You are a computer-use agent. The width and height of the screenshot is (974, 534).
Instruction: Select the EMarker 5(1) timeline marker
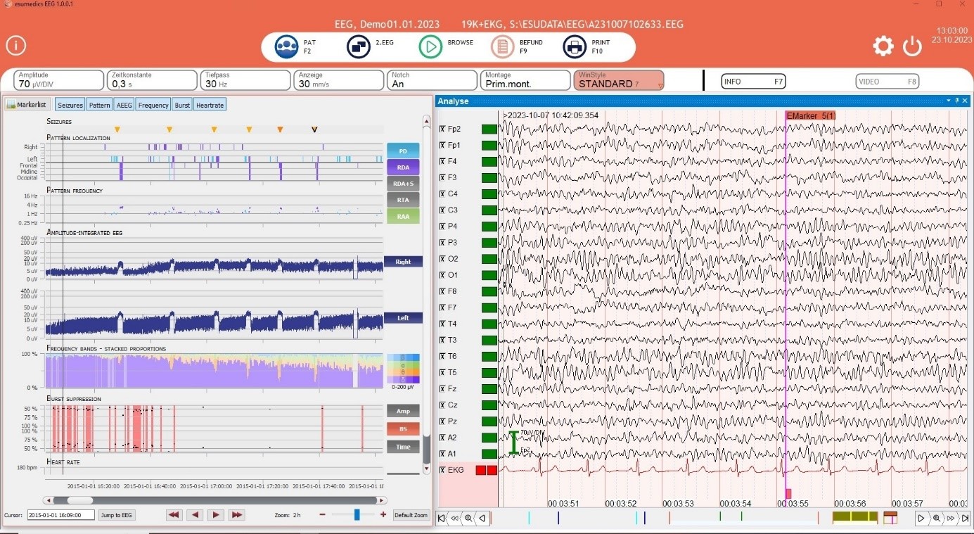tap(810, 115)
